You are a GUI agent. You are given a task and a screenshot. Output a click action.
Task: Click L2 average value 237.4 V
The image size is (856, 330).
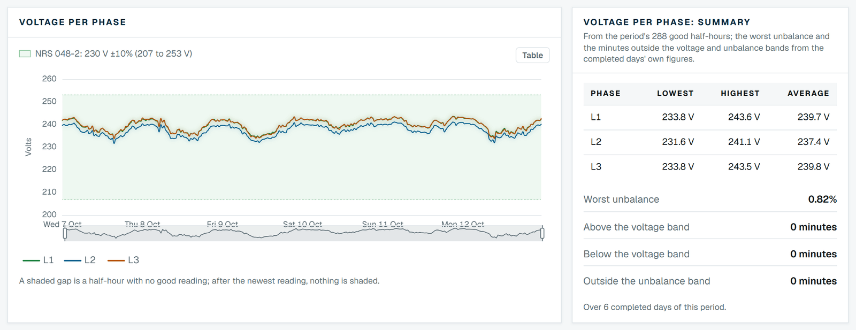tap(813, 142)
